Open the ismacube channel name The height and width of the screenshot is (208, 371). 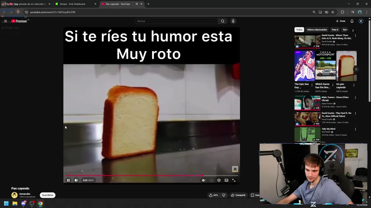tap(25, 194)
